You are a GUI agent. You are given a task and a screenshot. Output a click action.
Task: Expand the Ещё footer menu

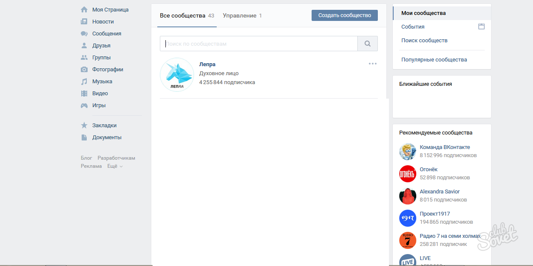pyautogui.click(x=115, y=166)
